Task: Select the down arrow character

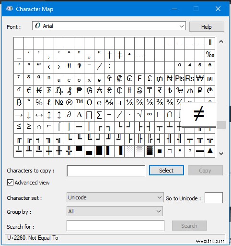Action: coord(29,115)
